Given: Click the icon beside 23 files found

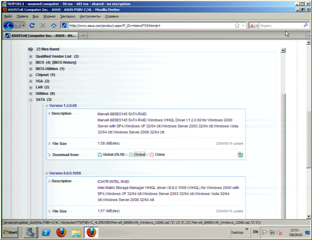Looking at the screenshot, I should tap(31, 49).
